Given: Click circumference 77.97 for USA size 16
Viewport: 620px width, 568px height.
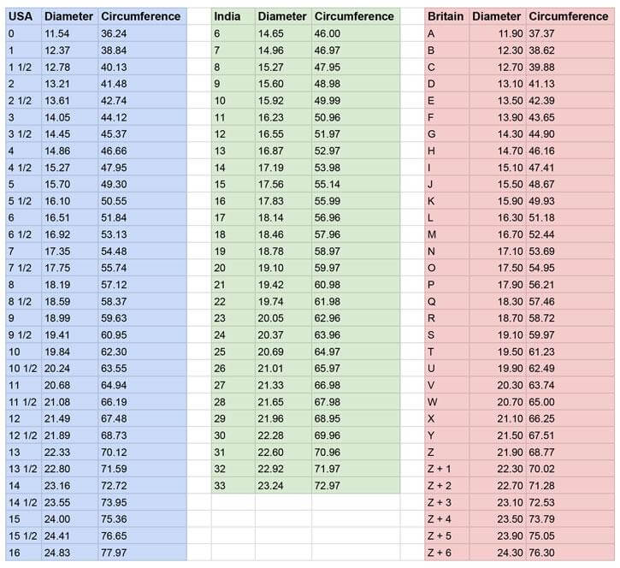Looking at the screenshot, I should tap(142, 553).
